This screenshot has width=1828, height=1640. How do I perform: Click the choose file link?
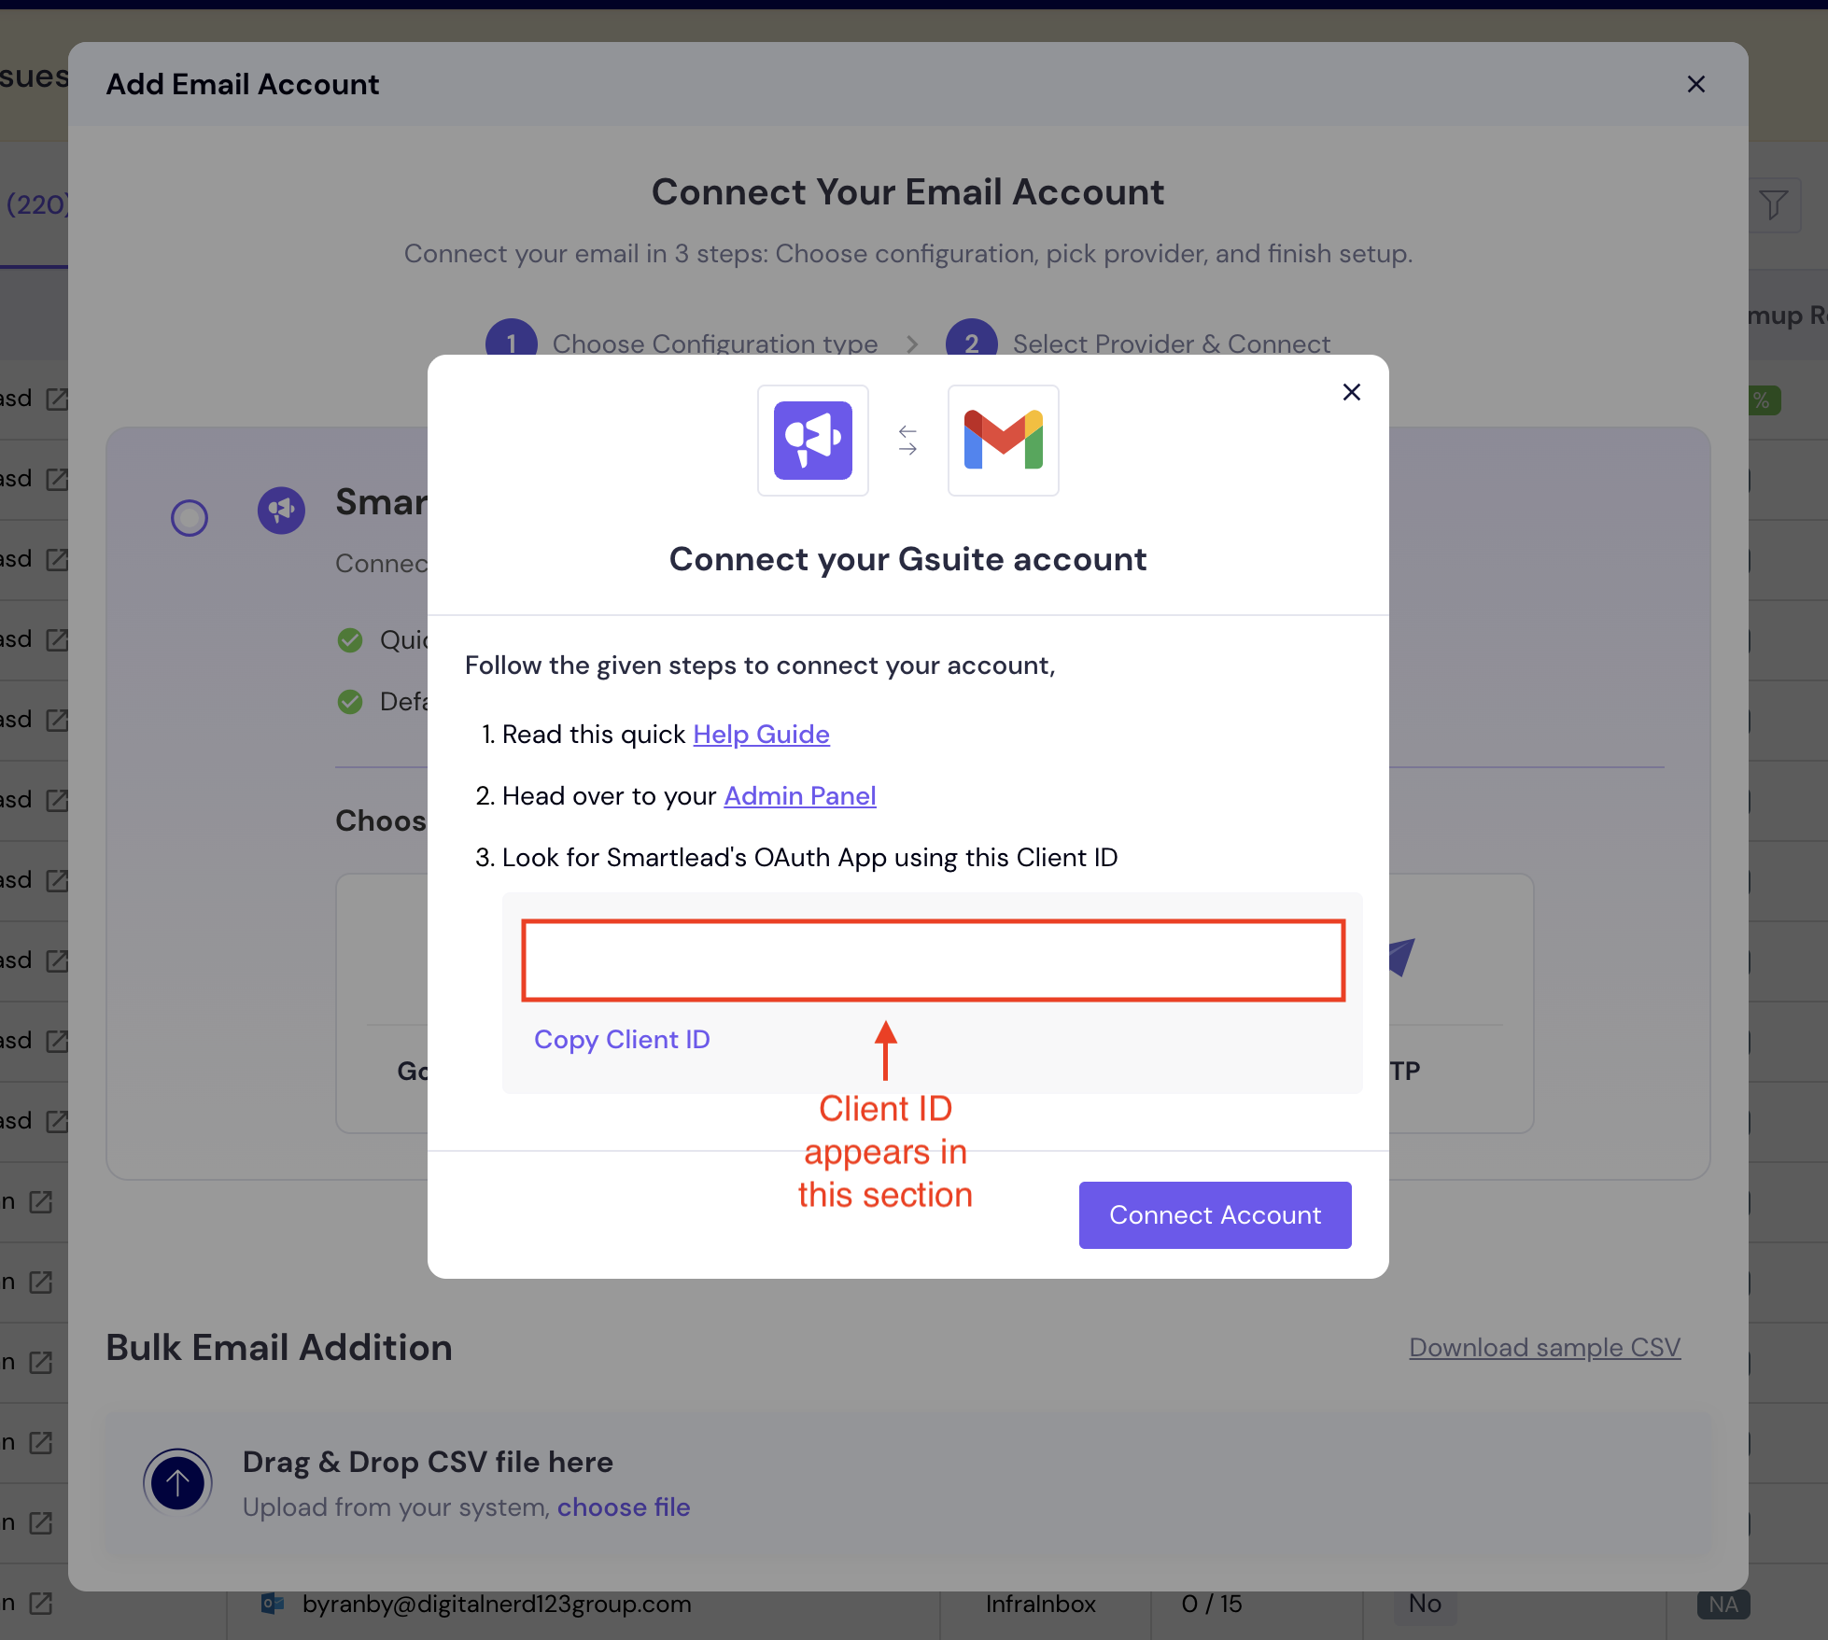624,1507
